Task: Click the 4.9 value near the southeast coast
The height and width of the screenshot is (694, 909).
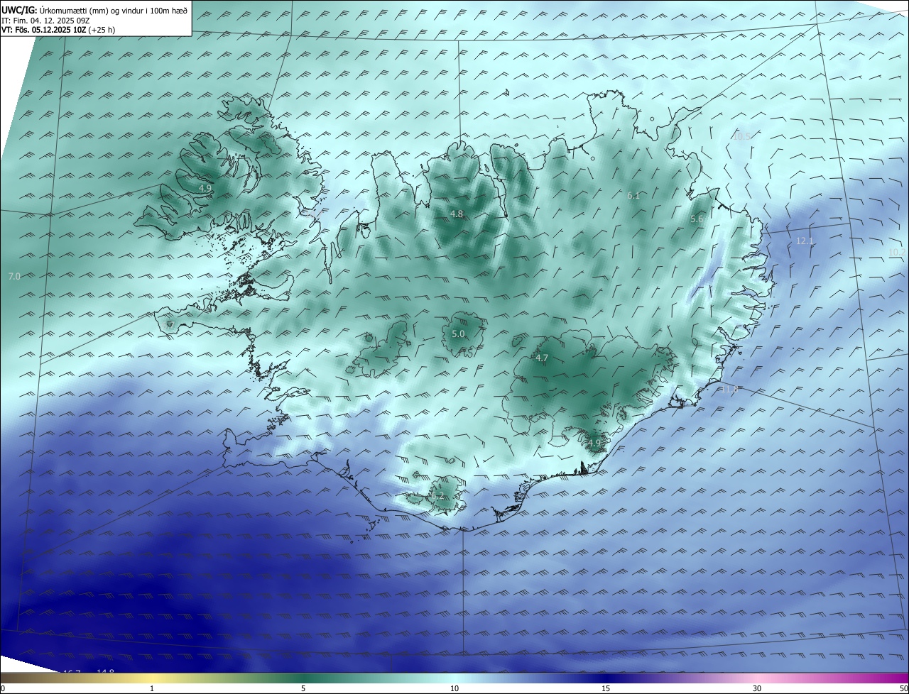Action: (594, 443)
